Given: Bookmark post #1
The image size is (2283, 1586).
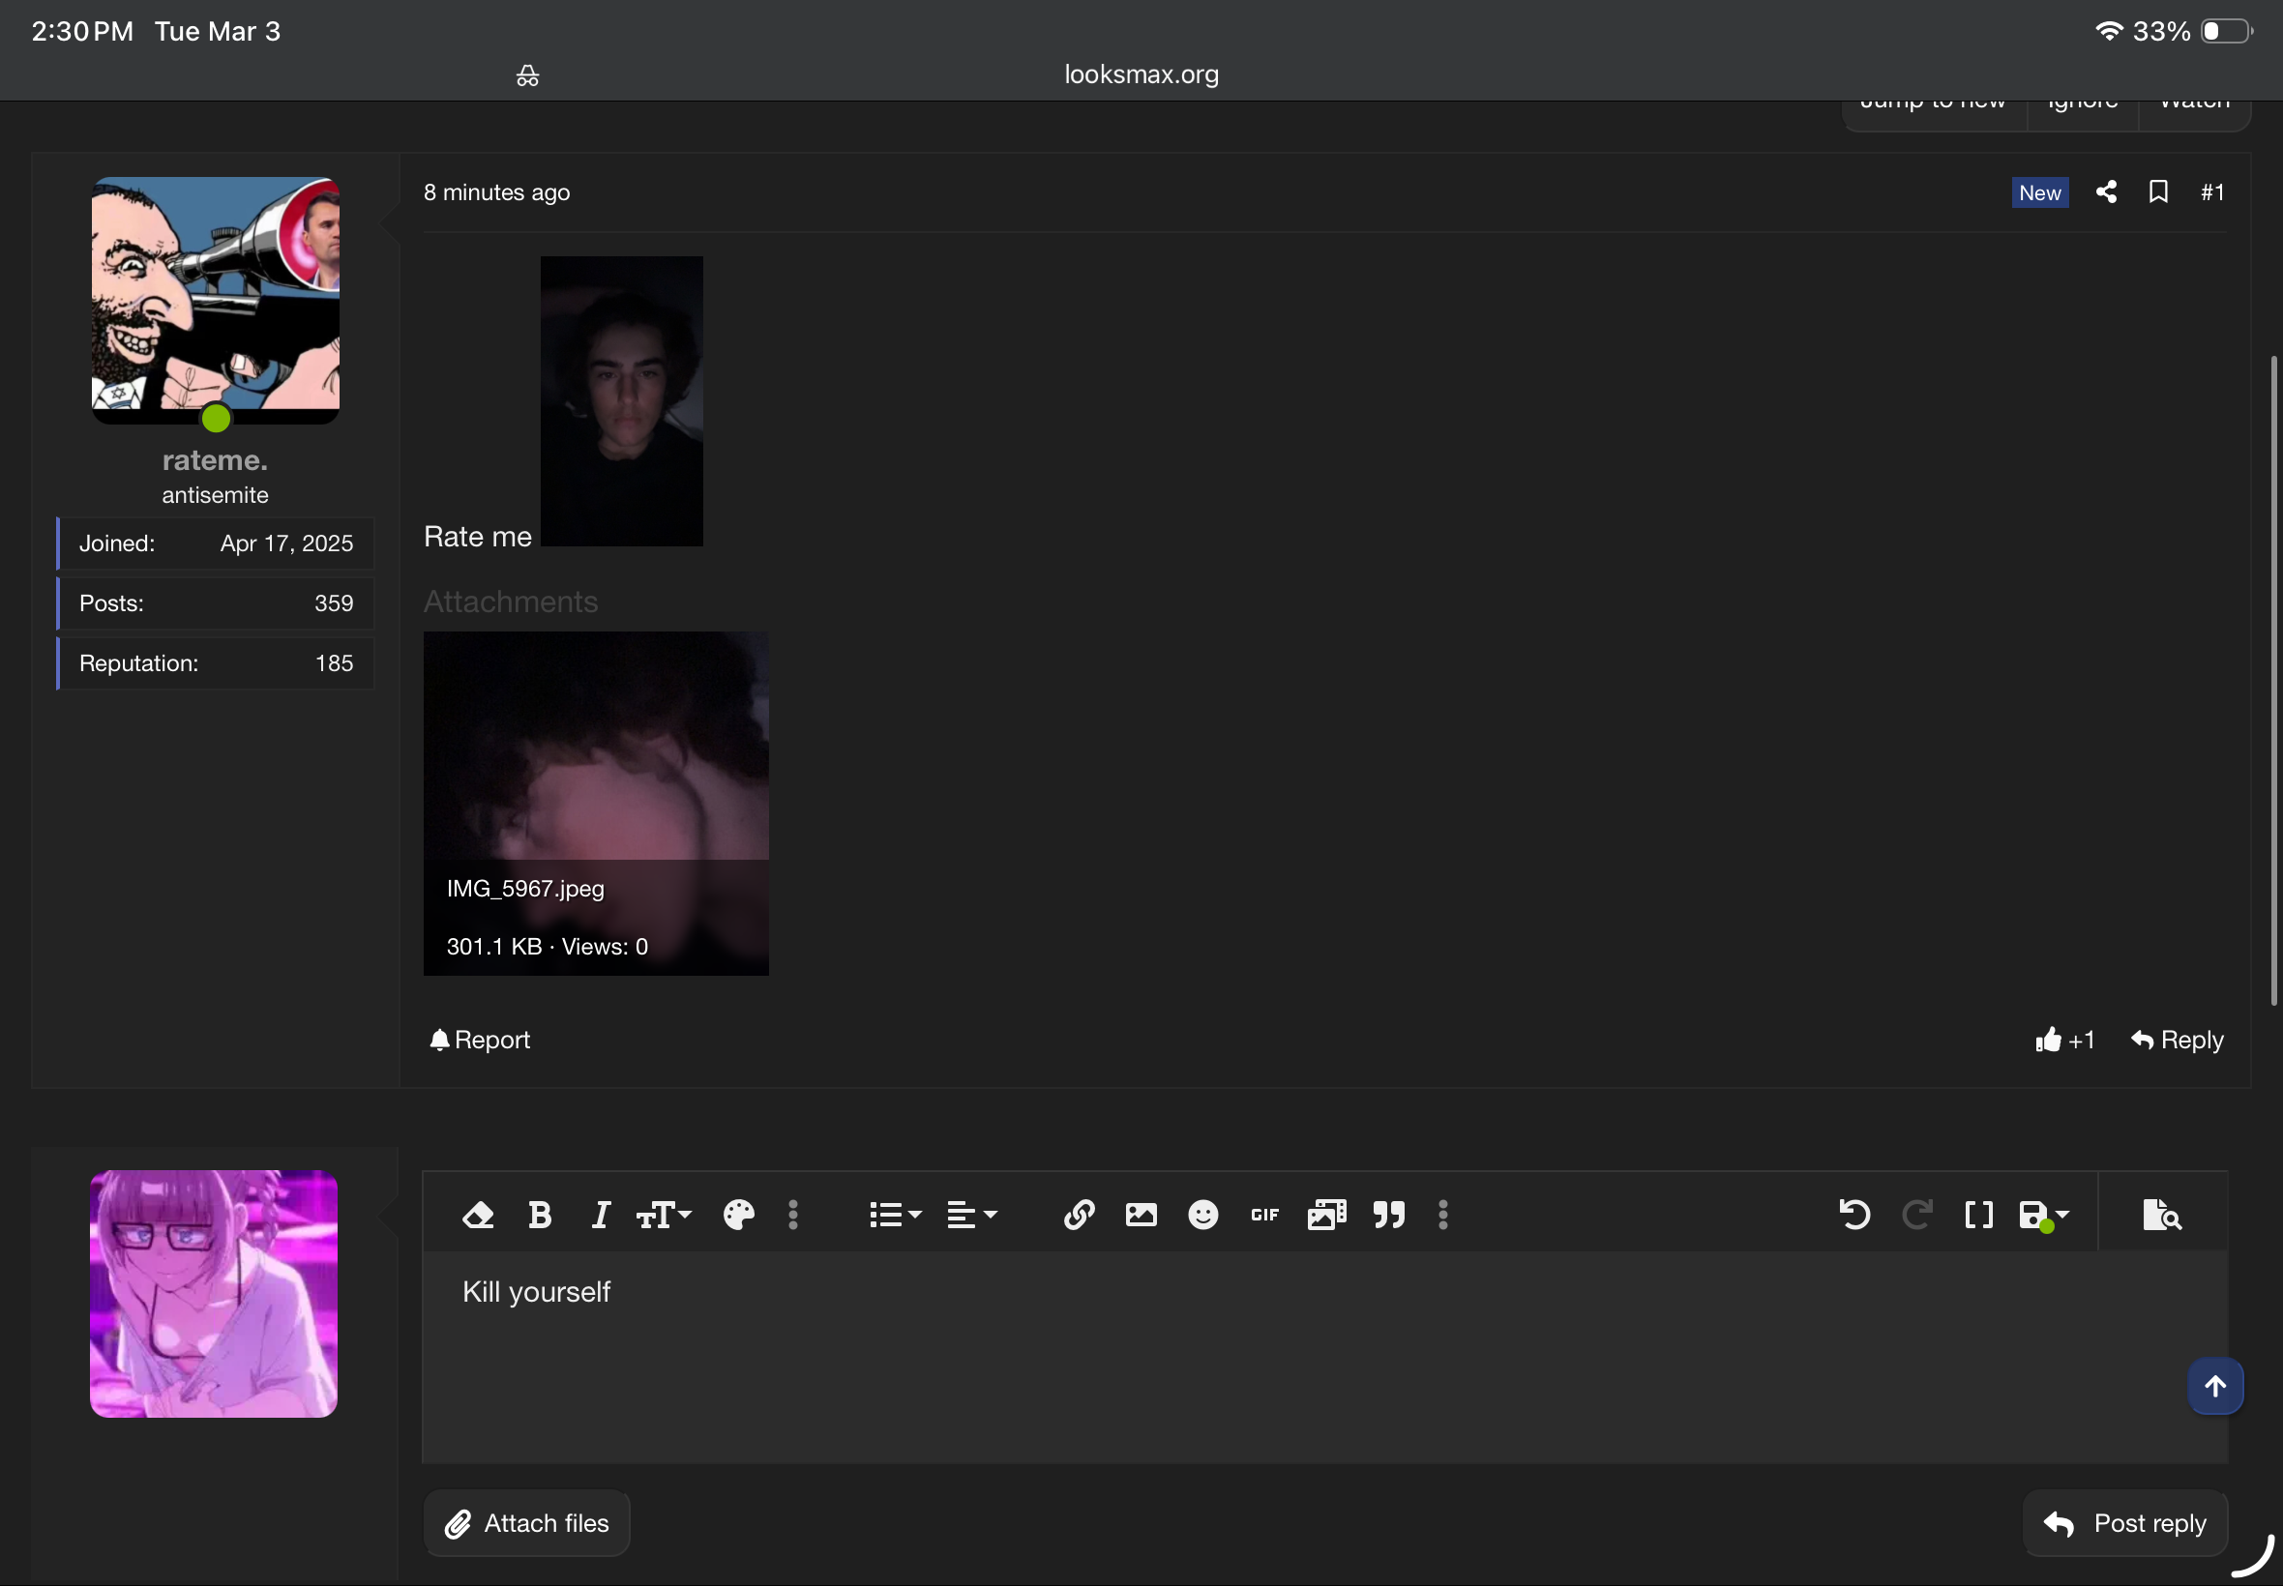Looking at the screenshot, I should point(2158,191).
